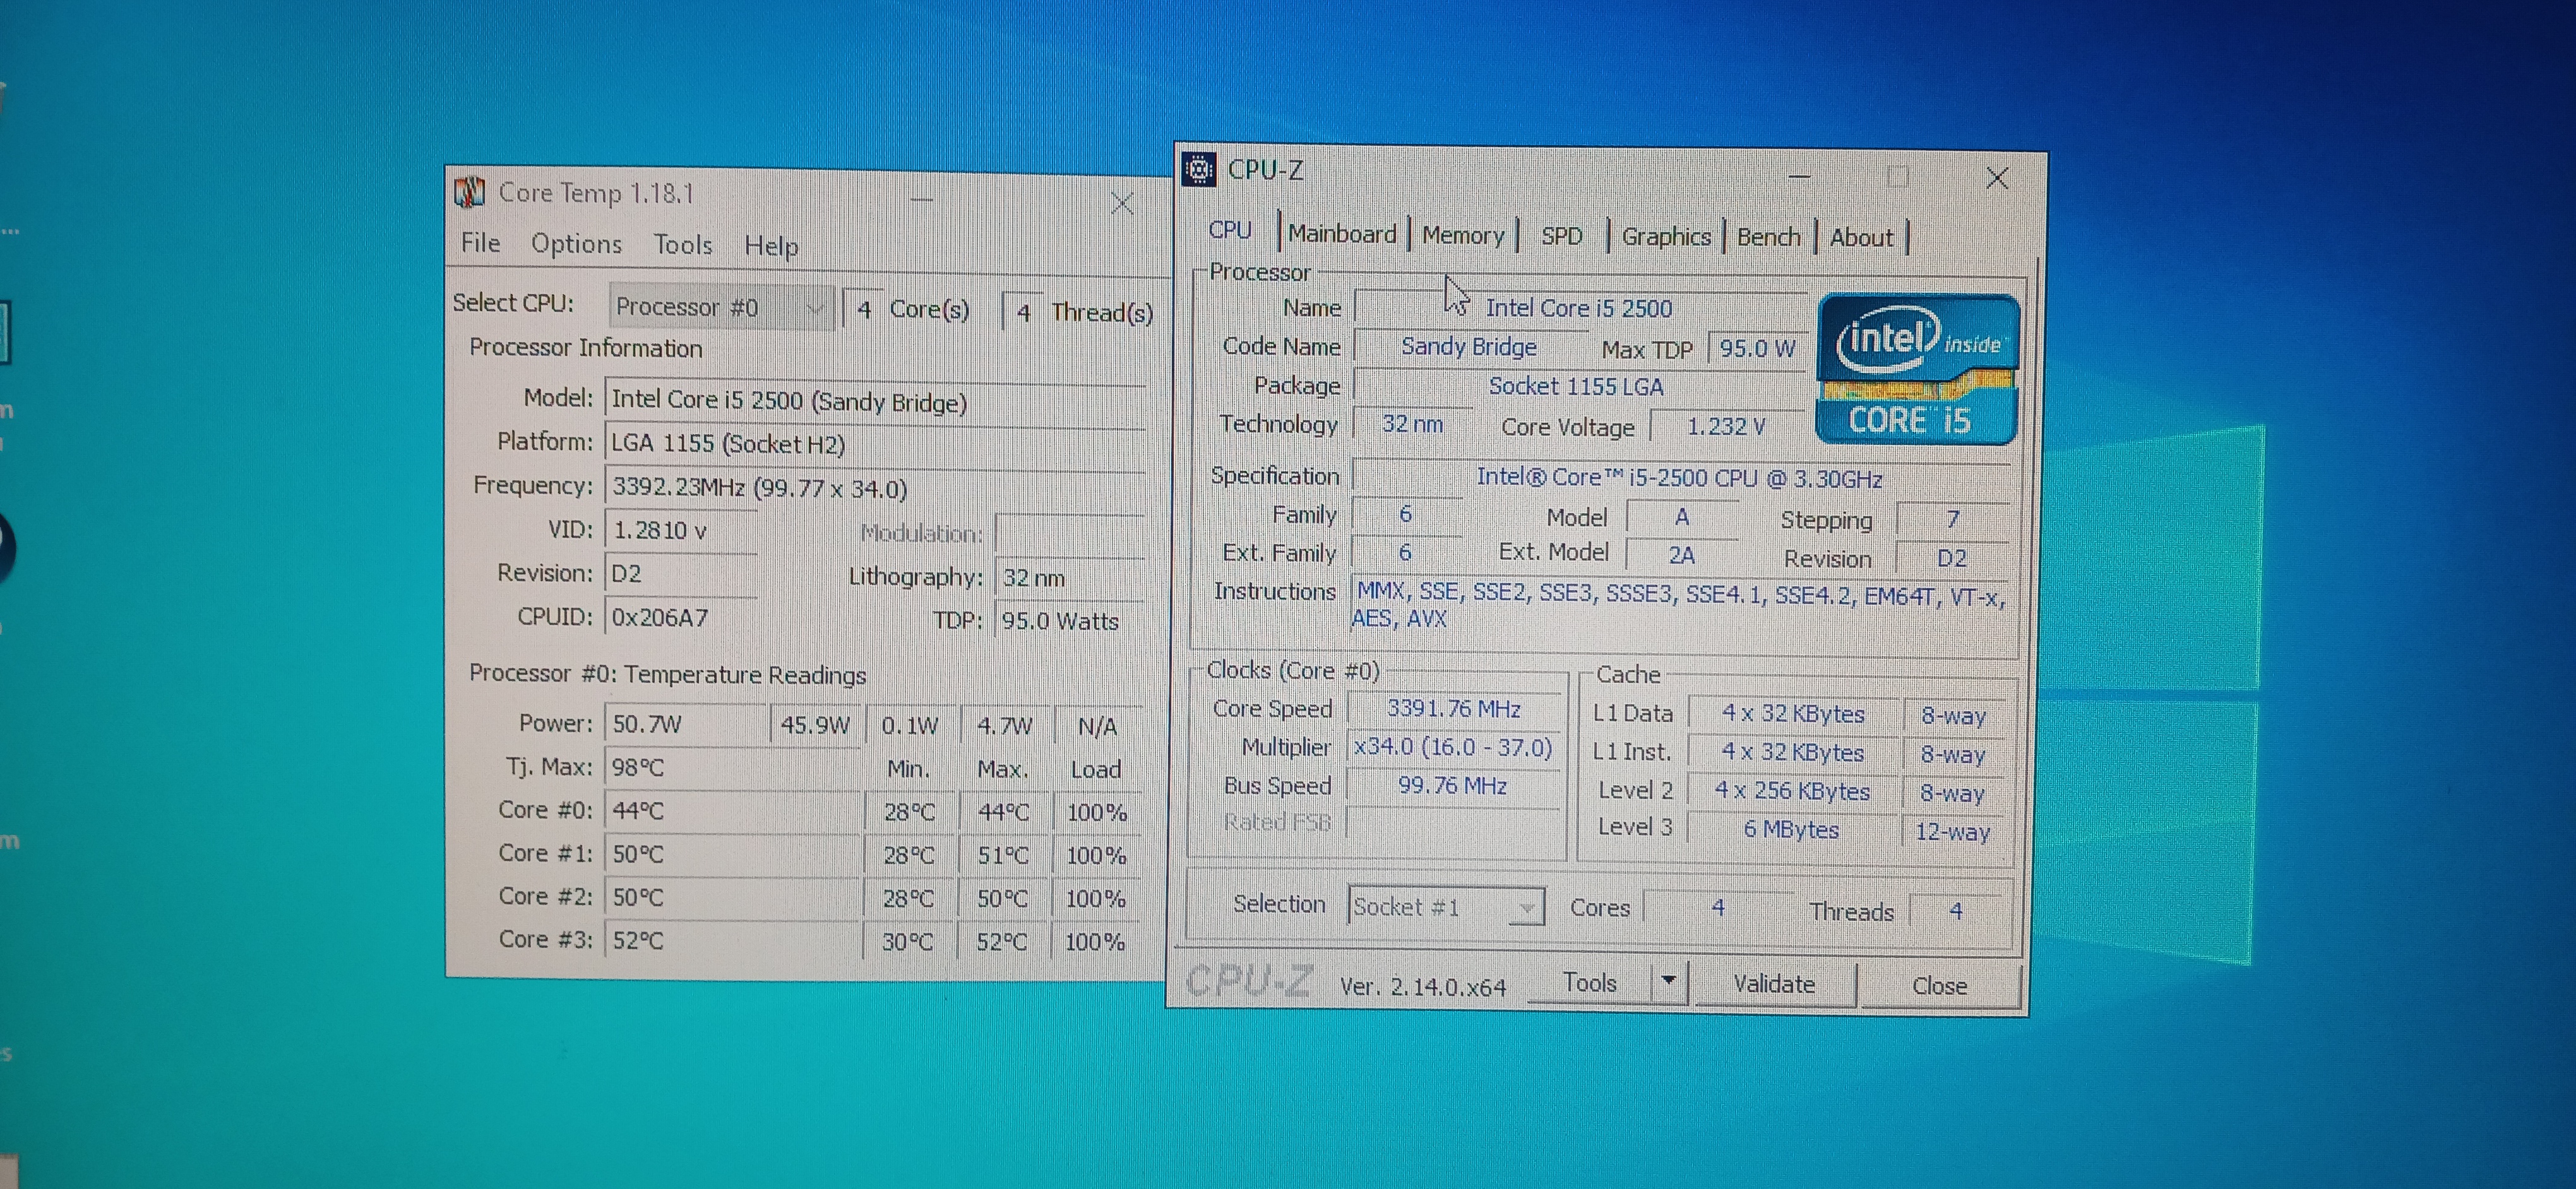Viewport: 2576px width, 1189px height.
Task: Minimize the Core Temp window
Action: point(921,200)
